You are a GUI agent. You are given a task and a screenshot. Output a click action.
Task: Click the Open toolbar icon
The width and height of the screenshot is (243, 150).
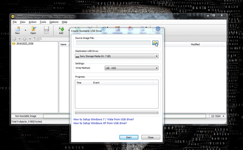click(33, 30)
